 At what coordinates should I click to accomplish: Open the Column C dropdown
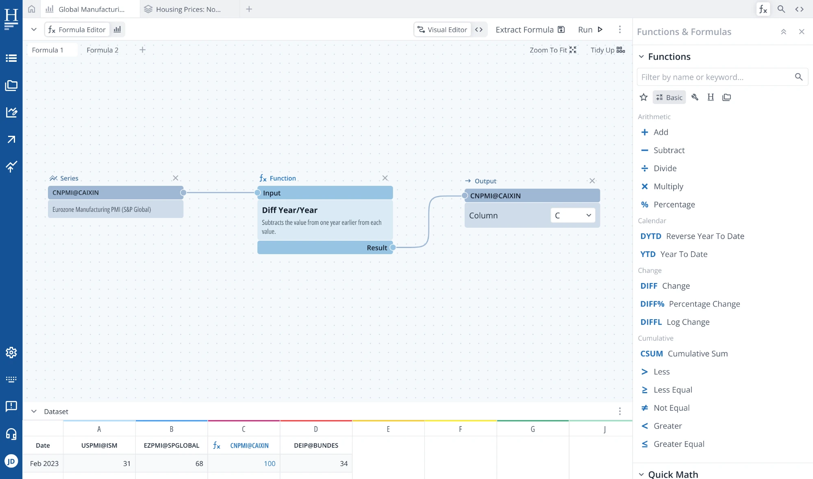pyautogui.click(x=573, y=215)
